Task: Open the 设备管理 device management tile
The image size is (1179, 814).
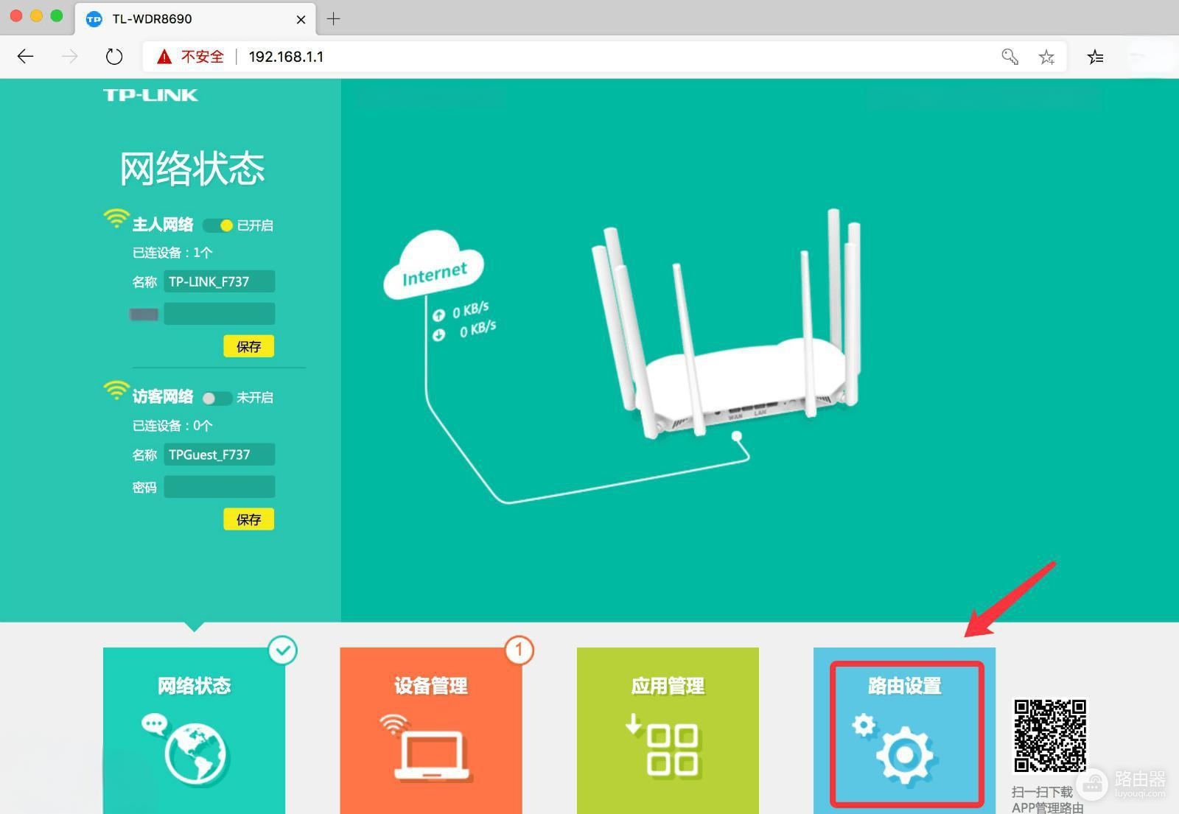Action: (431, 731)
